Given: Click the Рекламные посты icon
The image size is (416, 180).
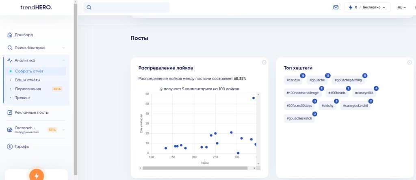Looking at the screenshot, I should [x=10, y=112].
